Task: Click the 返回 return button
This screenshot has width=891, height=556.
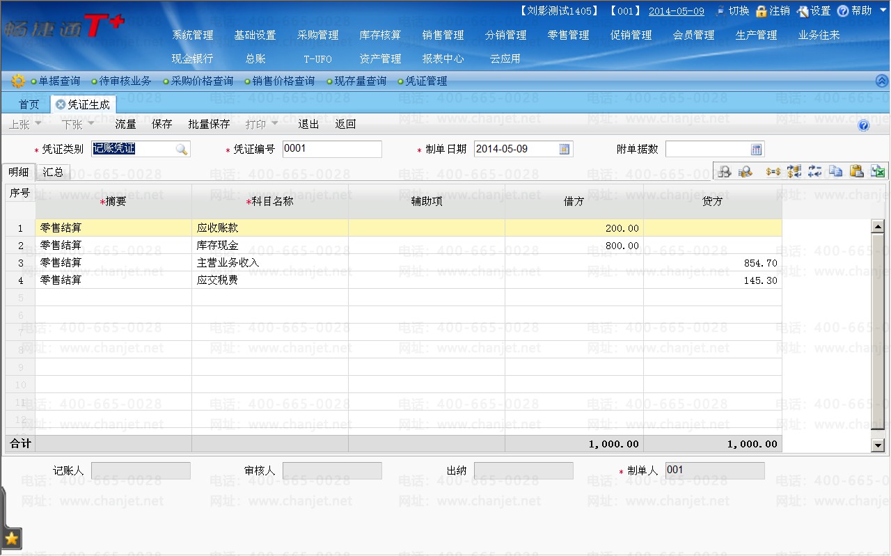Action: (346, 125)
